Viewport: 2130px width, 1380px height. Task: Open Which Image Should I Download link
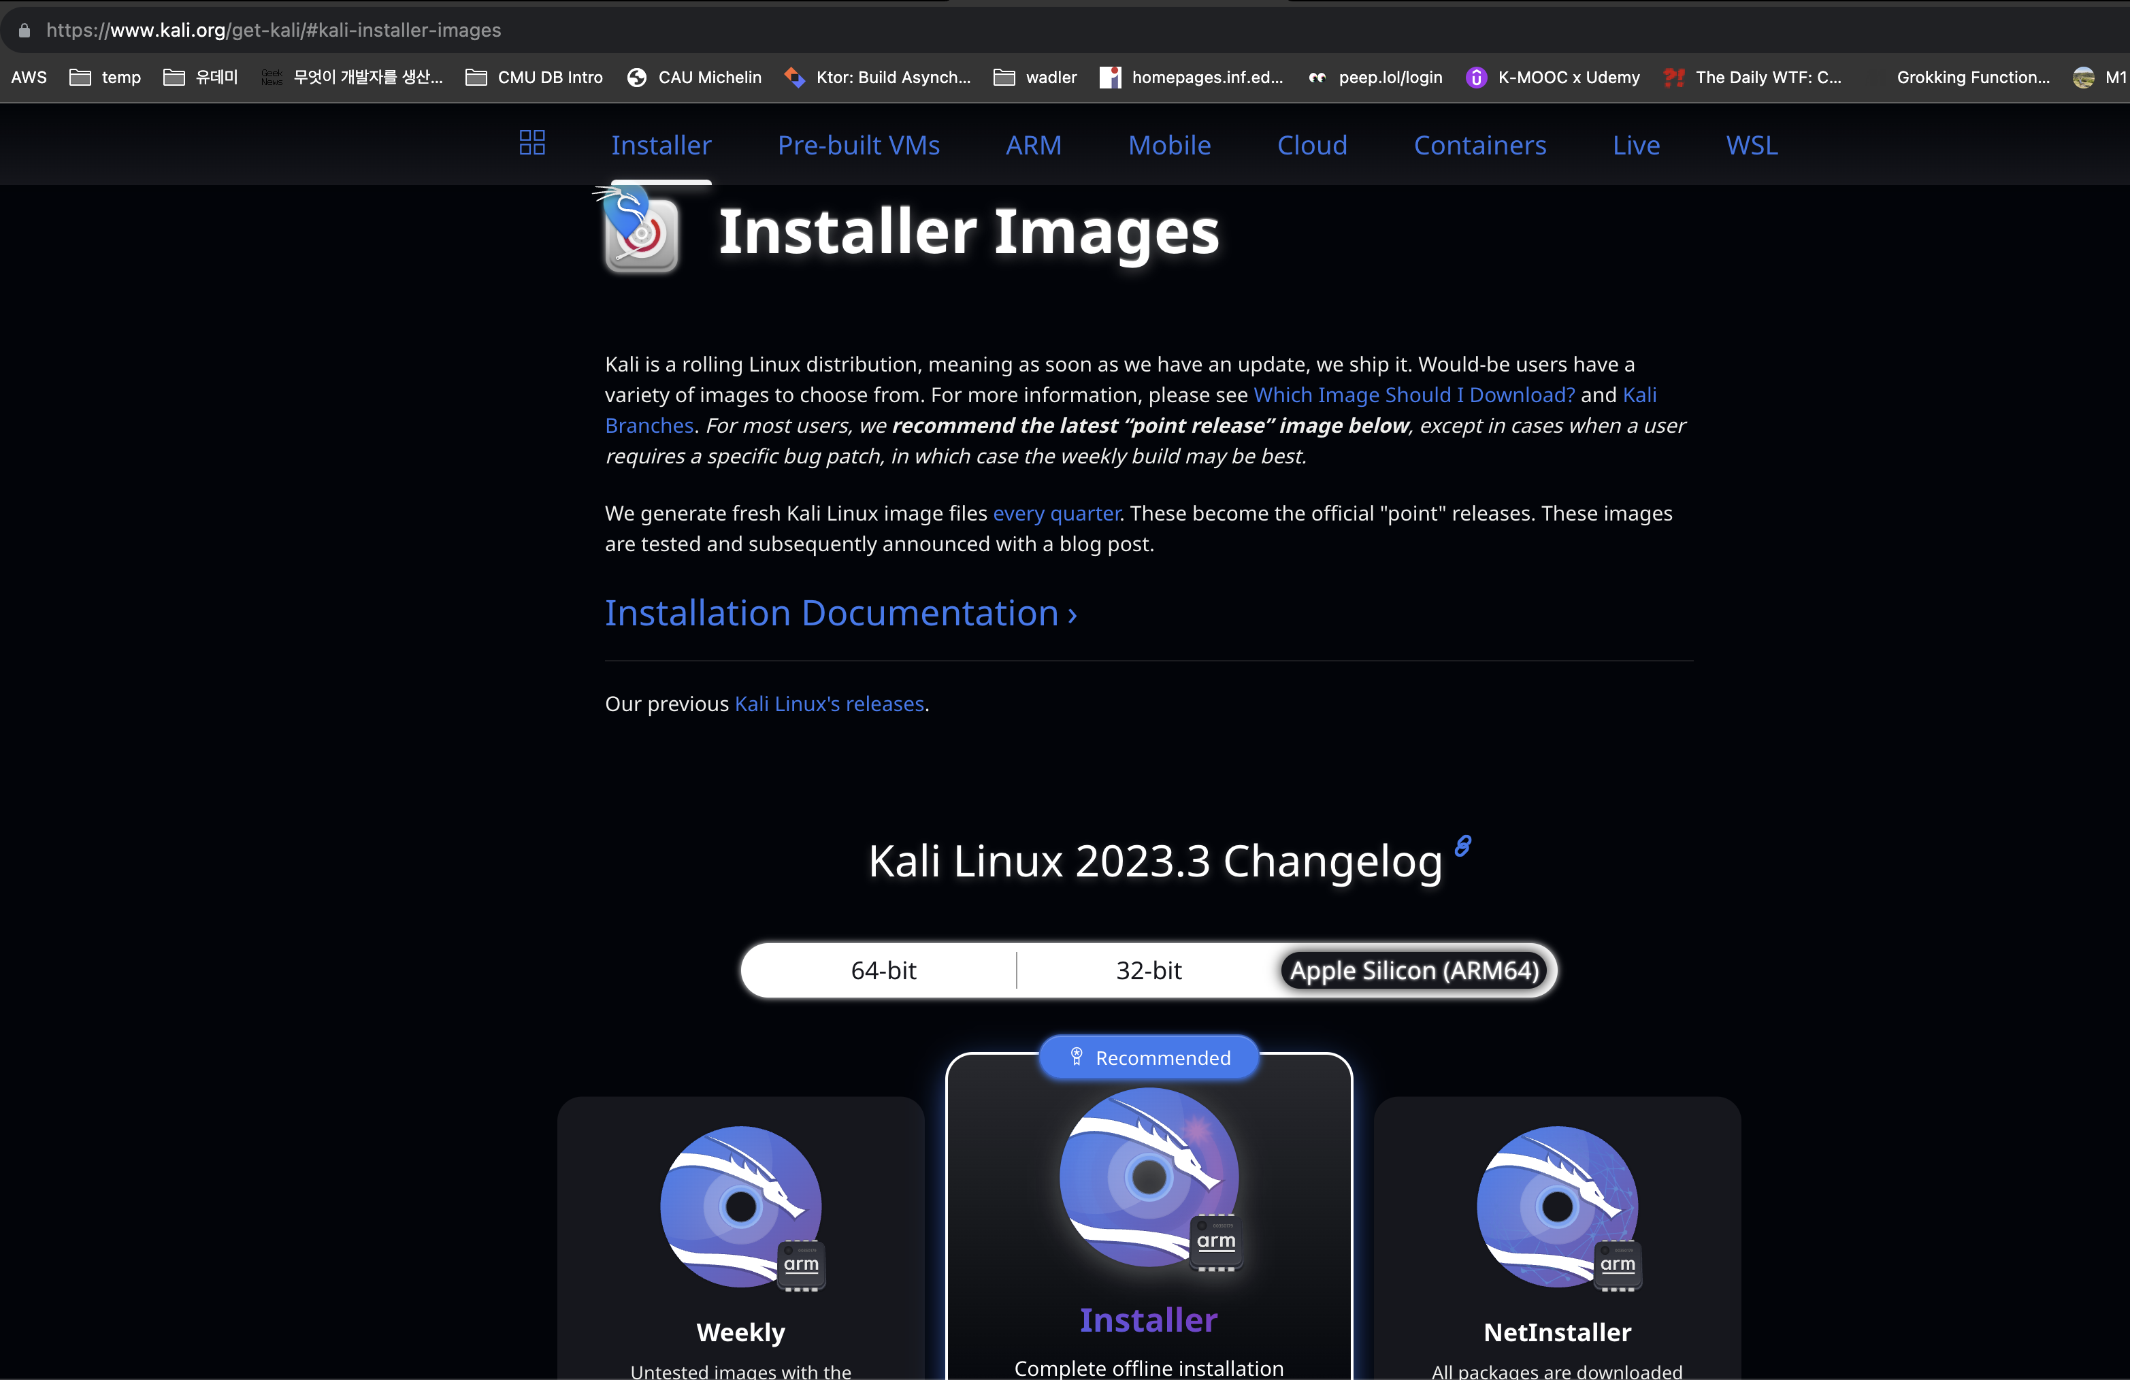point(1413,395)
